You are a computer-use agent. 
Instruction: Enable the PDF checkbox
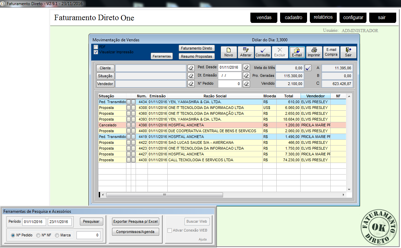(96, 47)
